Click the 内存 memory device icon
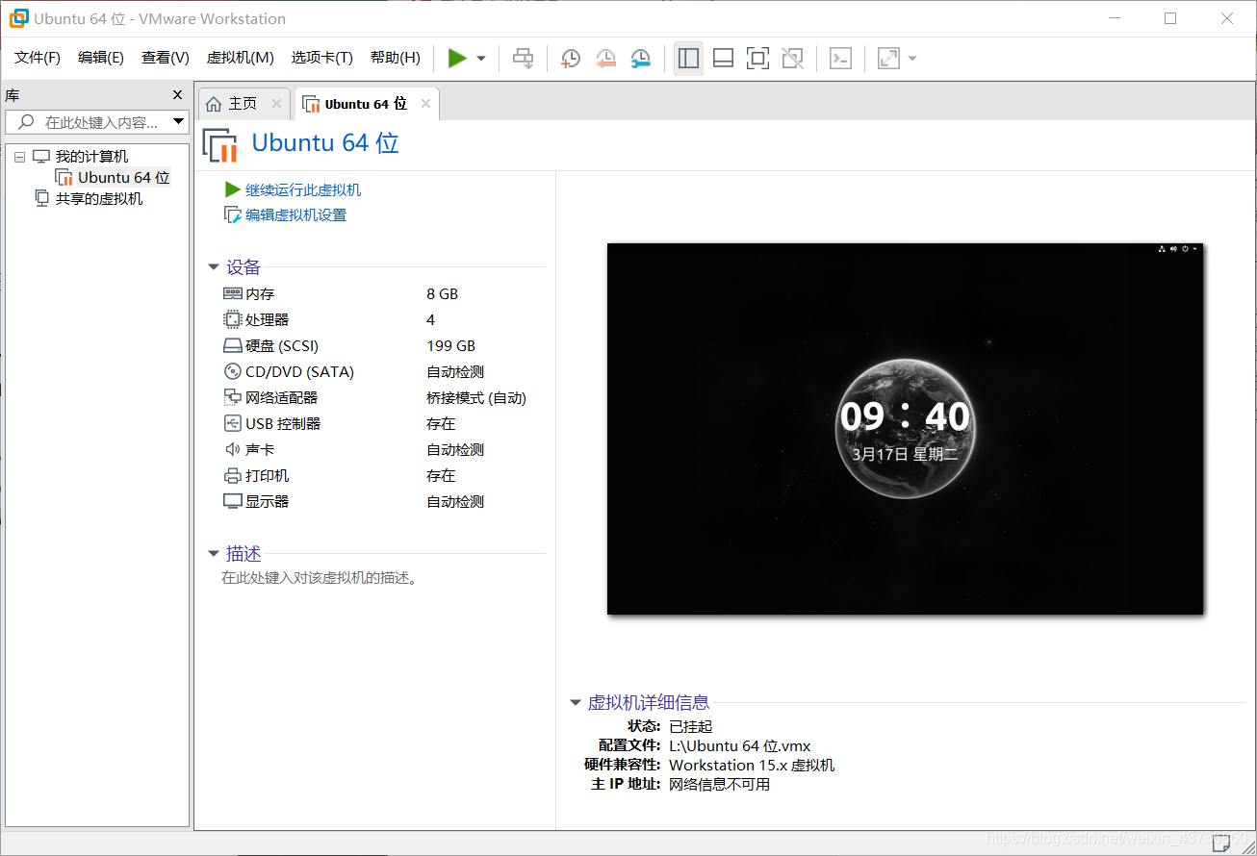This screenshot has width=1257, height=856. click(x=231, y=293)
